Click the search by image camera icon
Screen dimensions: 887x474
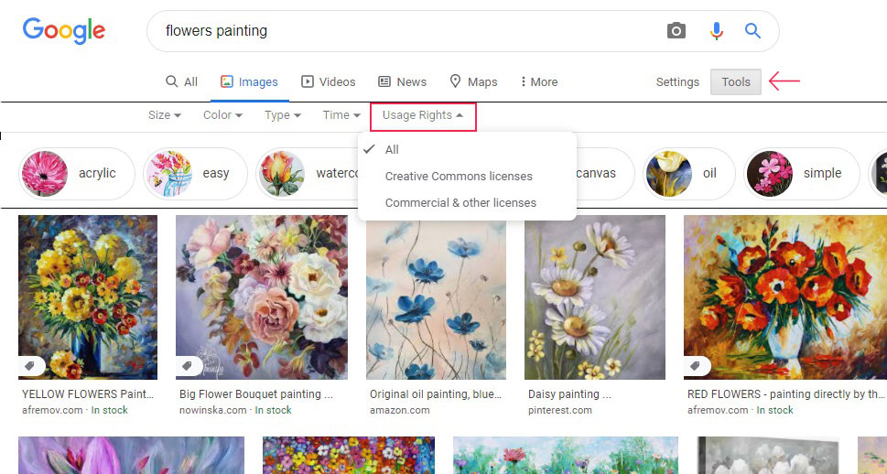(676, 31)
